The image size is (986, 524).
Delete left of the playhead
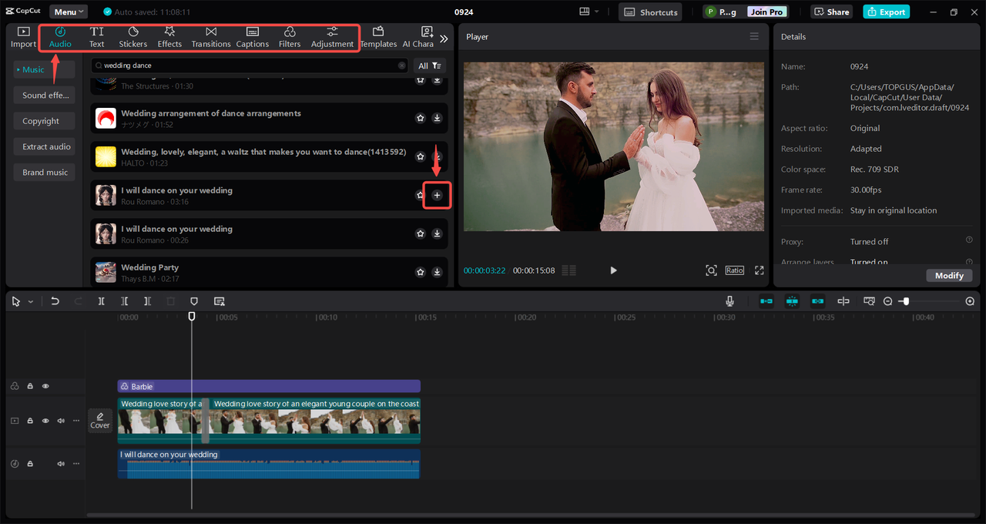pos(124,301)
